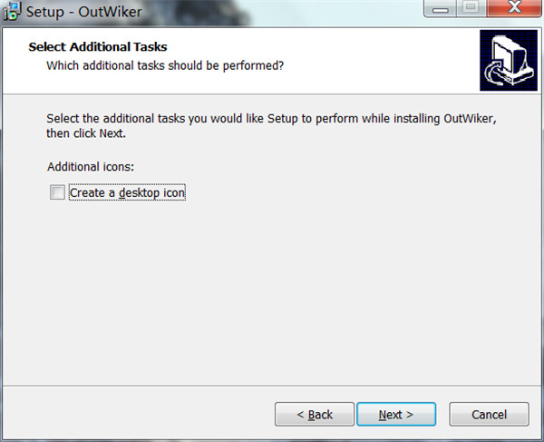Enable the Create a desktop icon checkbox

[x=57, y=192]
